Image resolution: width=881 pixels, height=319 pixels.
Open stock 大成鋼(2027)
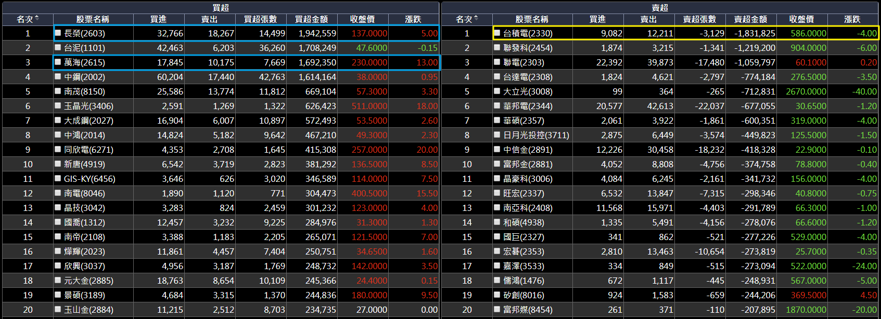(x=88, y=121)
